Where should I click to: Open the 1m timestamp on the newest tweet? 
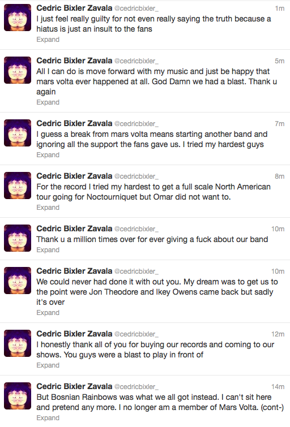[x=280, y=8]
